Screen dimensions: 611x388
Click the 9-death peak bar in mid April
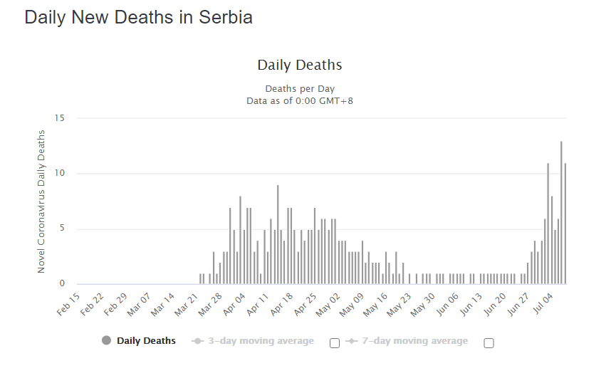pos(278,235)
